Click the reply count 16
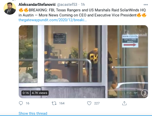The width and height of the screenshot is (152, 116). point(27,103)
